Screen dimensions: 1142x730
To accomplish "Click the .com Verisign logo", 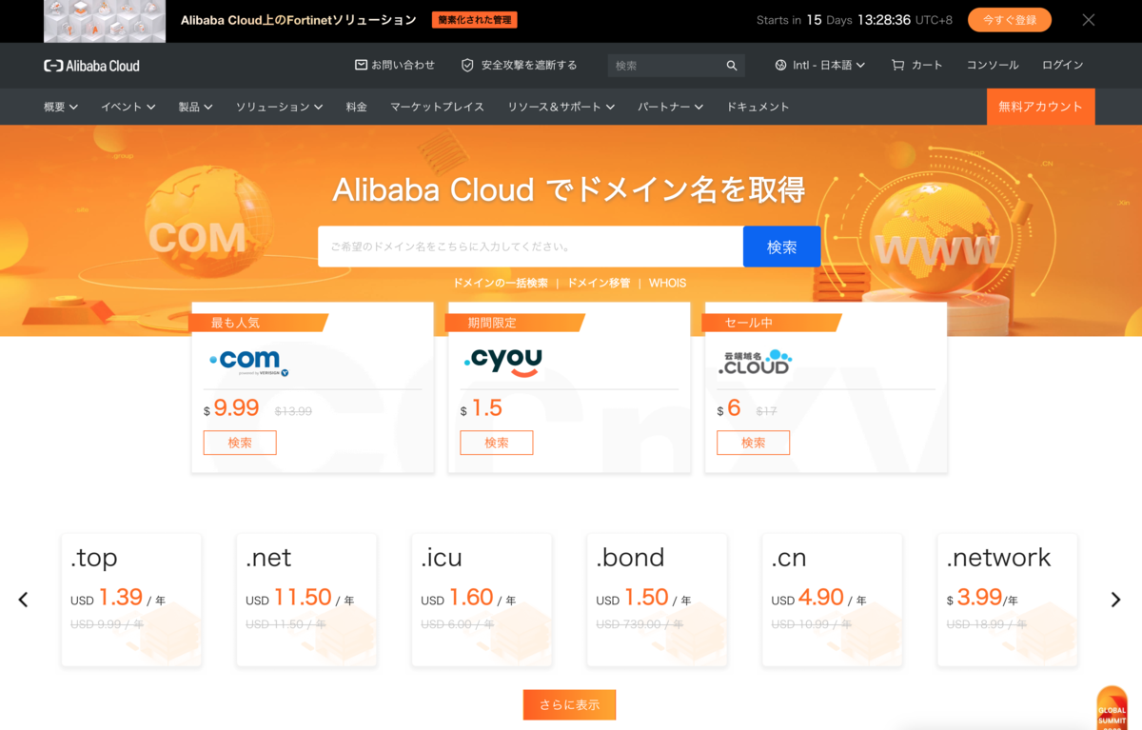I will coord(248,362).
